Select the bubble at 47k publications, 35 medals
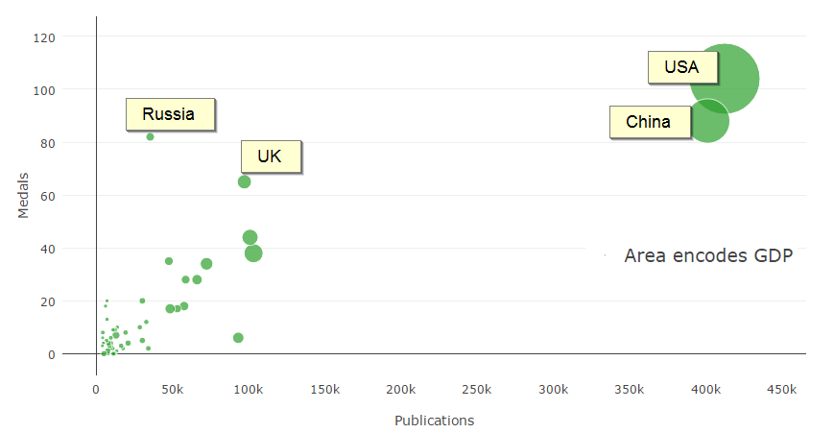The image size is (834, 433). 169,261
